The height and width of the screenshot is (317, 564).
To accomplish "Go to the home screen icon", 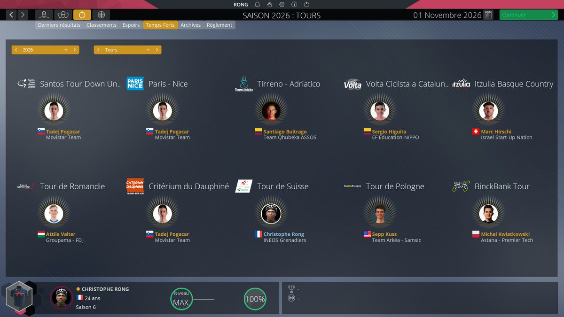I will pos(269,5).
